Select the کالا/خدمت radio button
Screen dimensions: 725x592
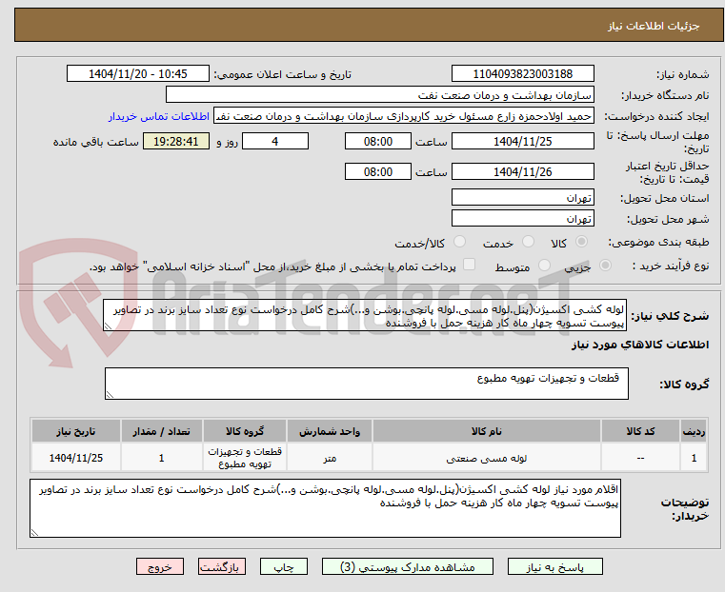459,242
